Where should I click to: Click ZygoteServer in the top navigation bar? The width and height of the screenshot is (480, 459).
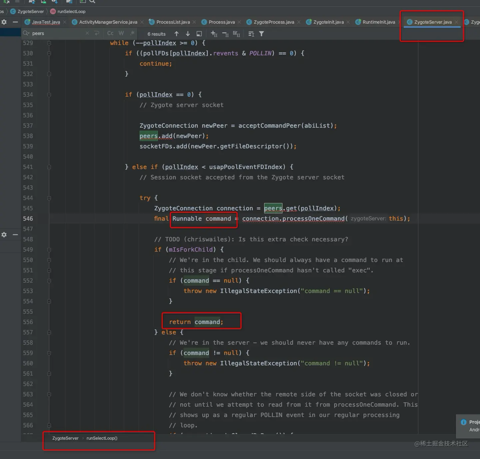point(27,11)
